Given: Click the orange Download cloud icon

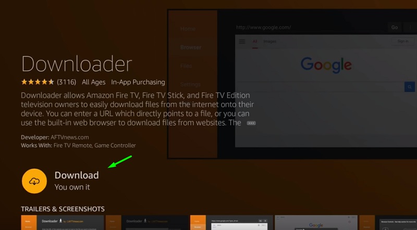Looking at the screenshot, I should 34,181.
